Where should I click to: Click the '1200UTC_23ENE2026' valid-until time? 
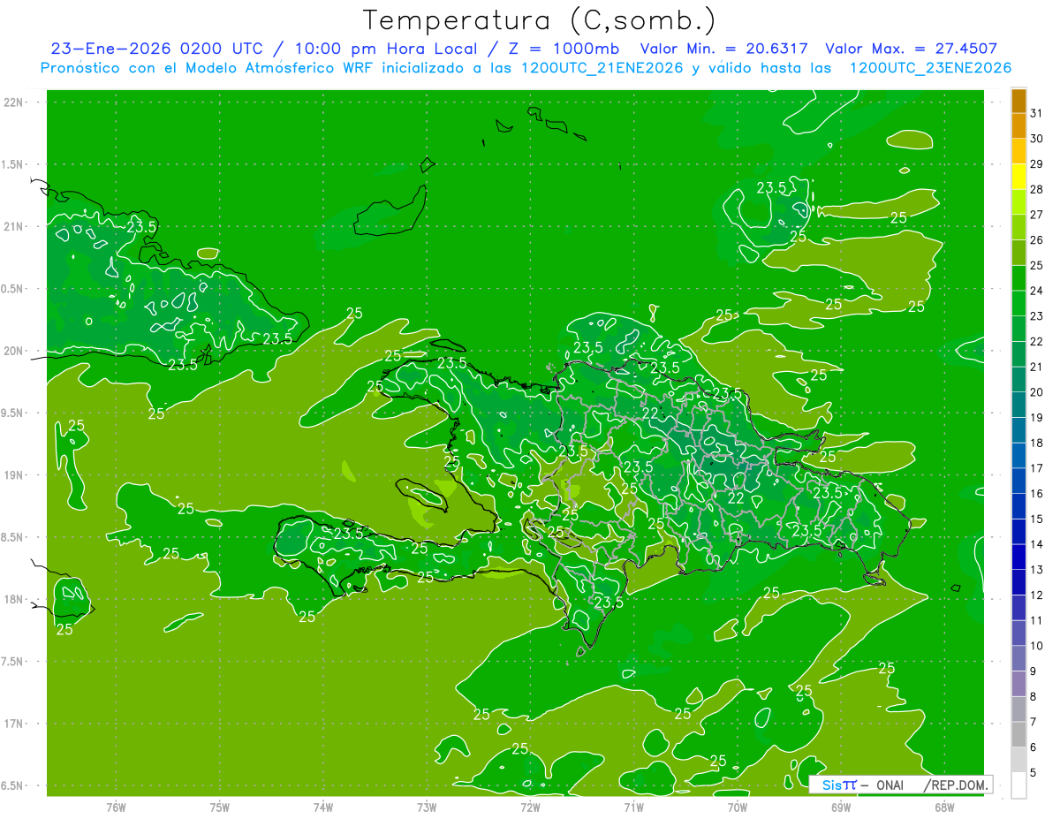tap(930, 68)
